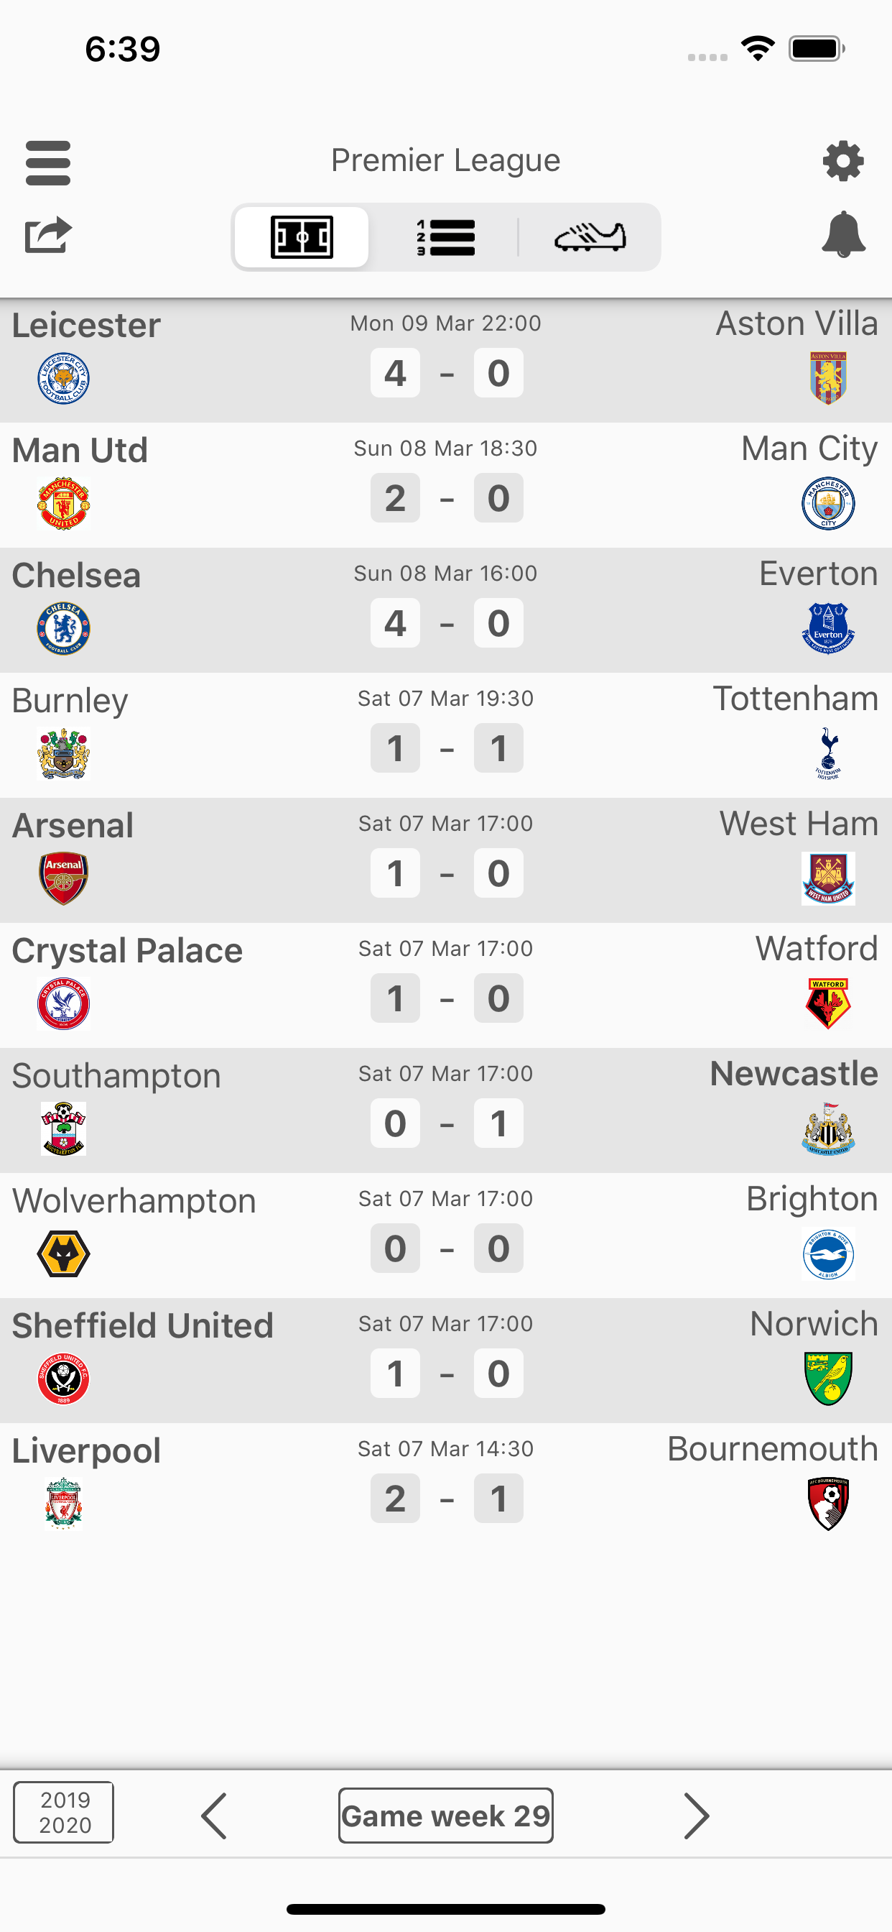This screenshot has height=1932, width=892.
Task: Open Sheffield United 1-0 Norwich score
Action: click(446, 1374)
